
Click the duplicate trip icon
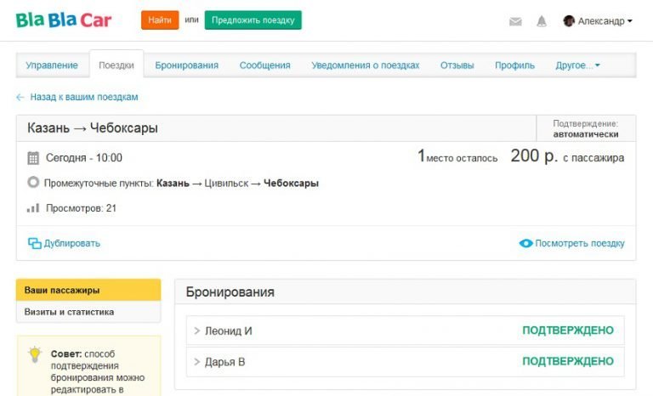35,243
